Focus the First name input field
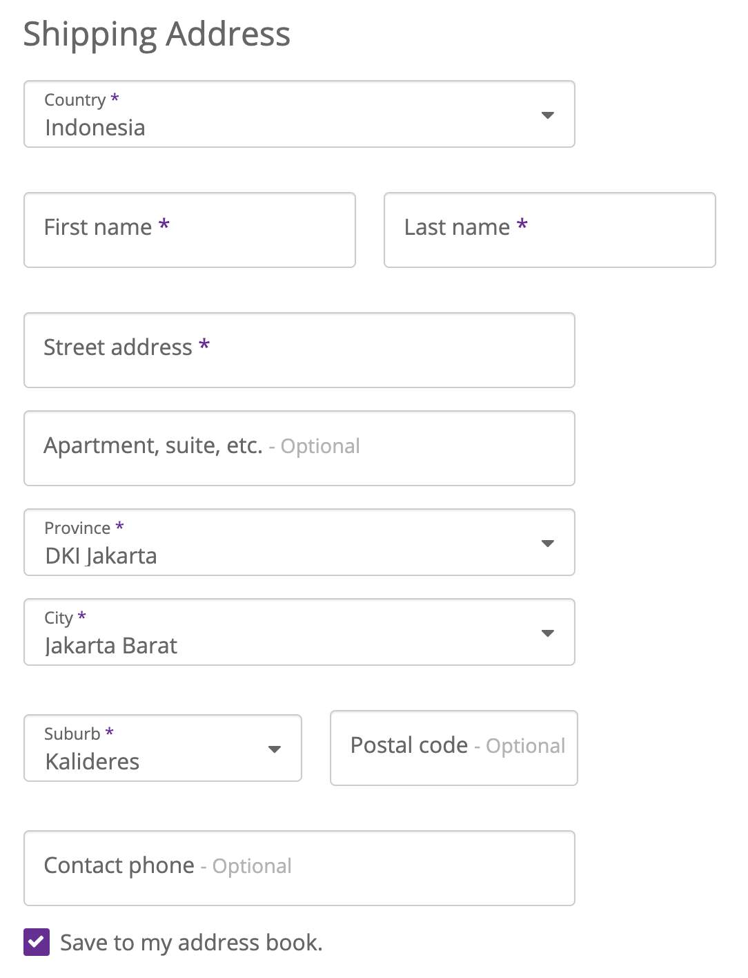 click(x=190, y=230)
